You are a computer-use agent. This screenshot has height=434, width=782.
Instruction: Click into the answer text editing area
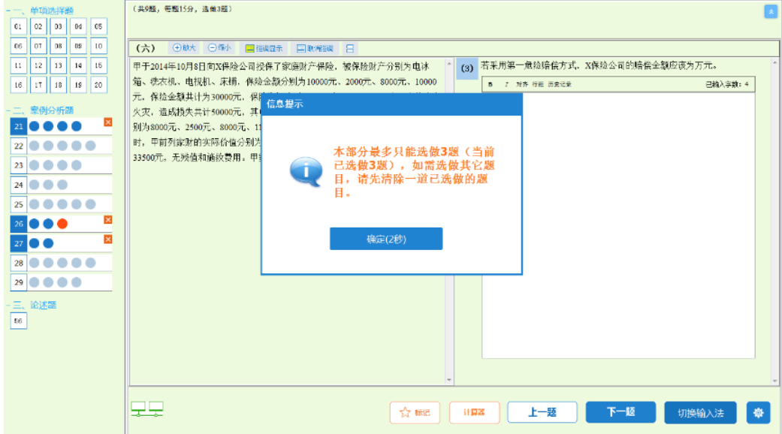(618, 225)
